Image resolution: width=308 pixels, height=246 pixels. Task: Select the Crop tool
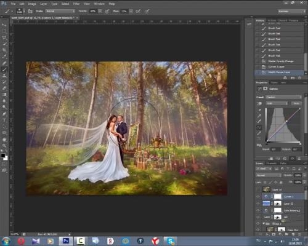coord(4,50)
